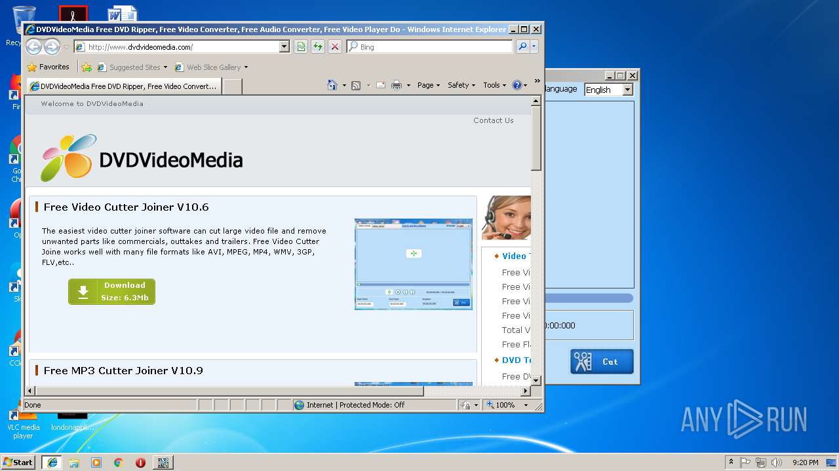This screenshot has width=839, height=471.
Task: Click the horizontal scrollbar right arrow
Action: pyautogui.click(x=525, y=391)
